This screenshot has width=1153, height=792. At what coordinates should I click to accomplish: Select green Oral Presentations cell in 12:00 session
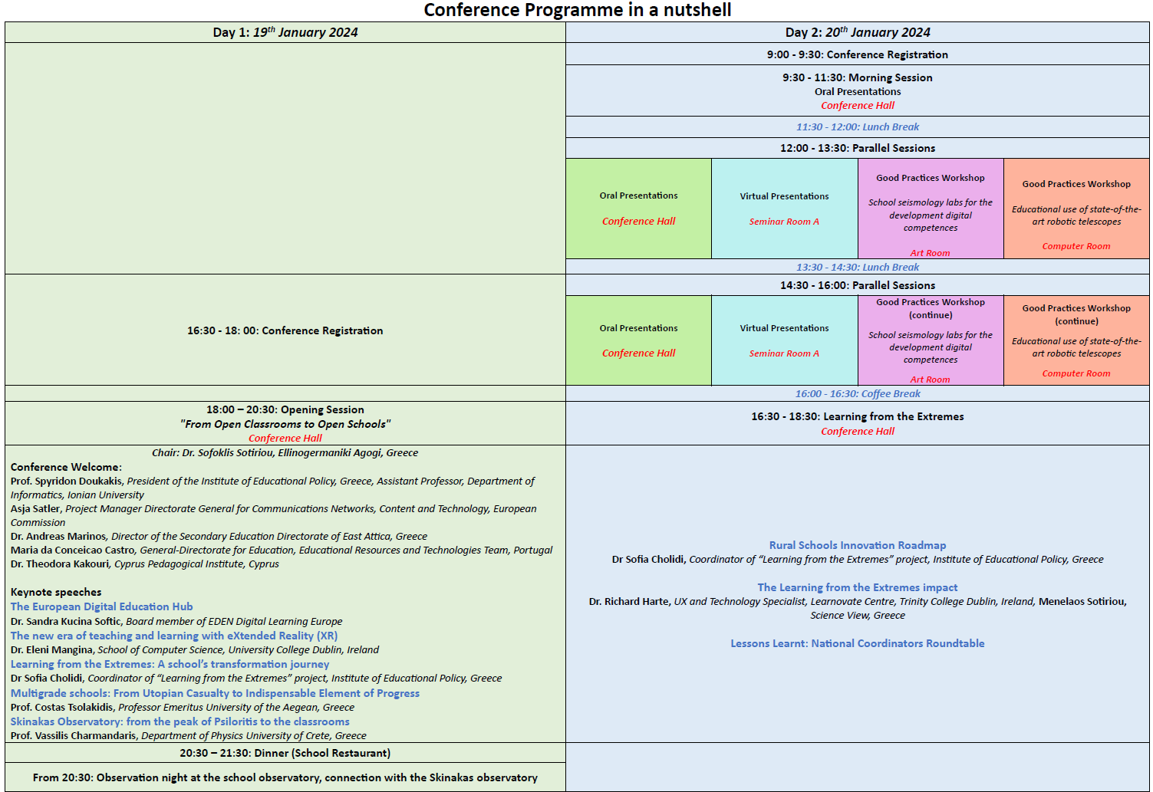[638, 209]
